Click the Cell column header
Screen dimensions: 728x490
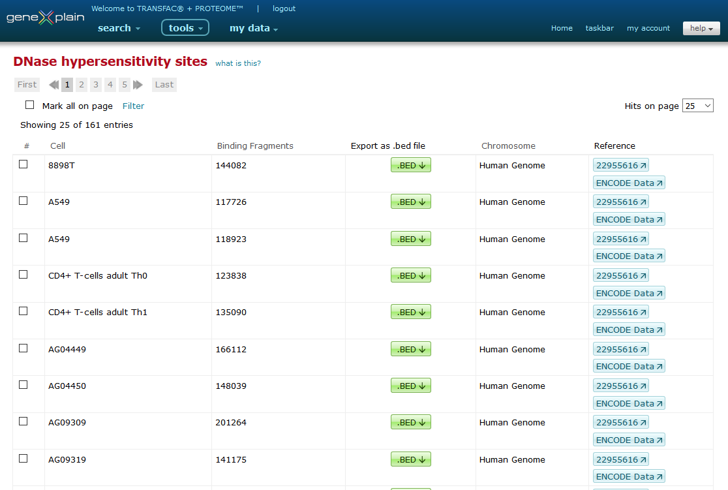click(57, 146)
